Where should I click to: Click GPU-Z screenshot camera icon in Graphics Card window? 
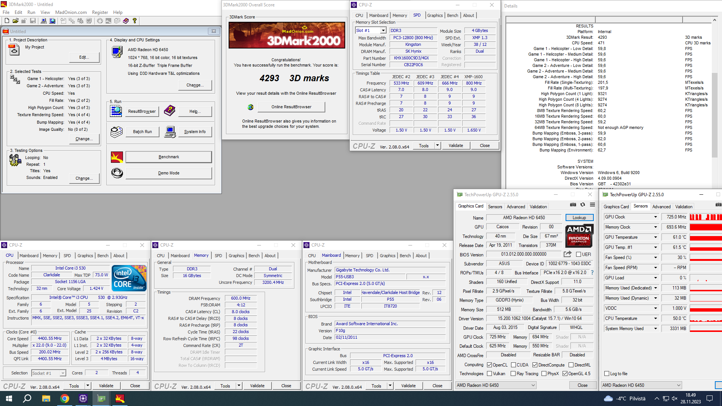click(x=573, y=205)
